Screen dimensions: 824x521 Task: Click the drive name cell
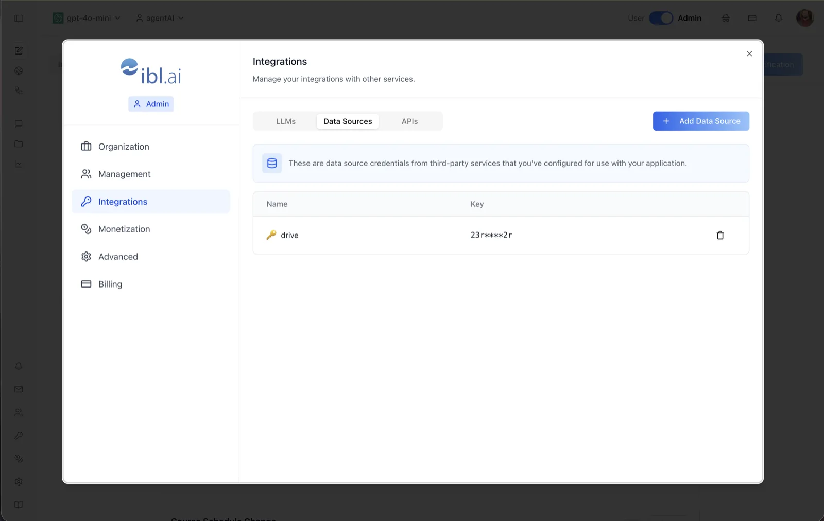click(x=289, y=235)
